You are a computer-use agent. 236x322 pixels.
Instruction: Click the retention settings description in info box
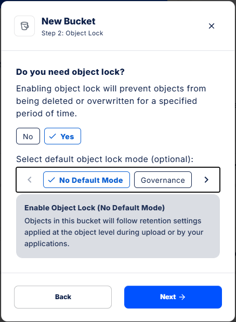pos(114,232)
